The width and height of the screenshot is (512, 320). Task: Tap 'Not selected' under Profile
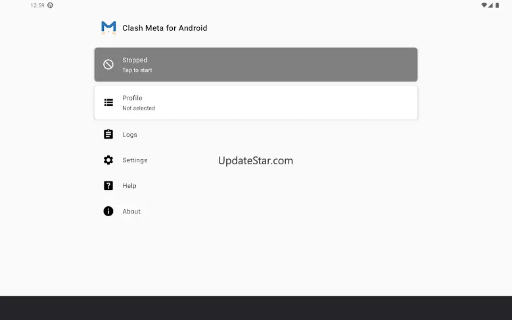click(x=139, y=108)
